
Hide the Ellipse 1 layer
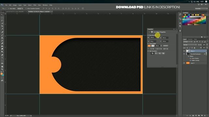(184, 51)
